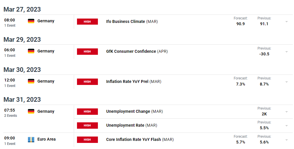Click the Germany flag next to 12:00 event

(31, 81)
